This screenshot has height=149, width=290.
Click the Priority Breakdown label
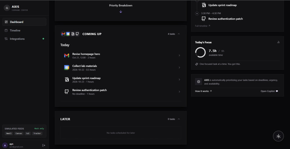pos(121,5)
